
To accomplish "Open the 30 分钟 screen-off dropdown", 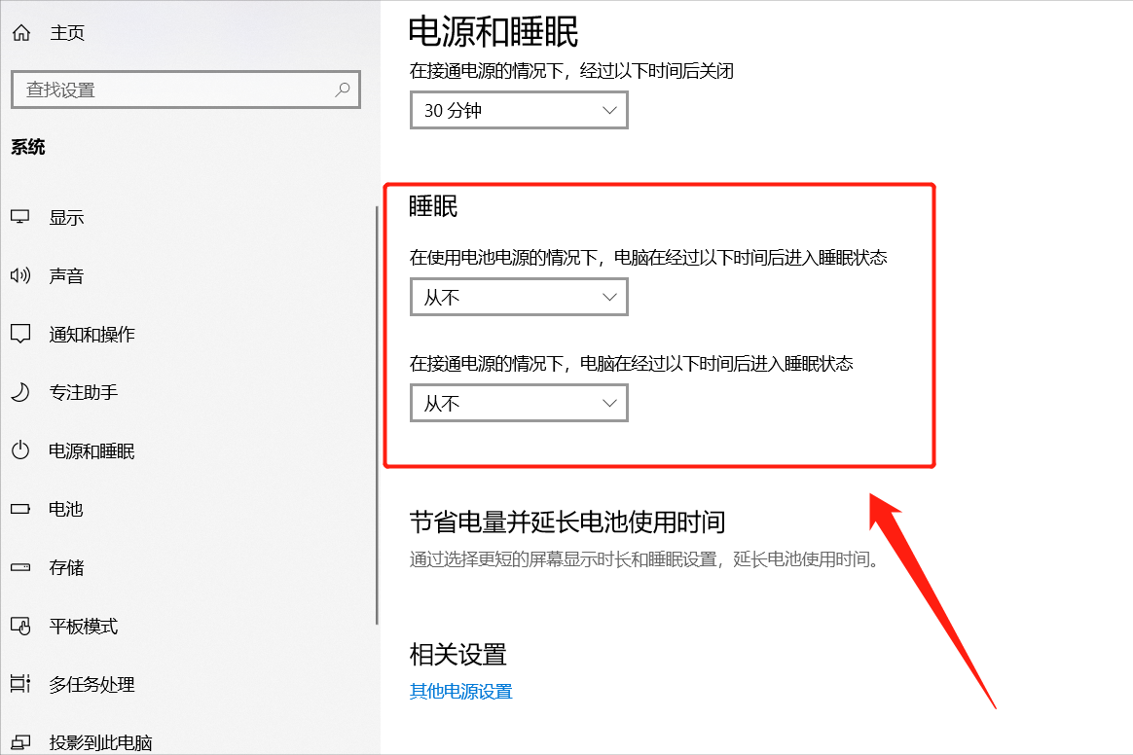I will click(x=518, y=110).
